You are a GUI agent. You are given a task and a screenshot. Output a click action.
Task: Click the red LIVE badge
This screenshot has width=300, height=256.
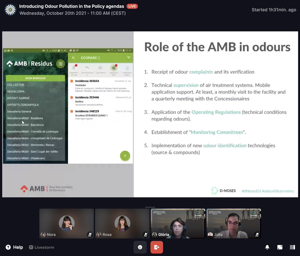(x=132, y=6)
